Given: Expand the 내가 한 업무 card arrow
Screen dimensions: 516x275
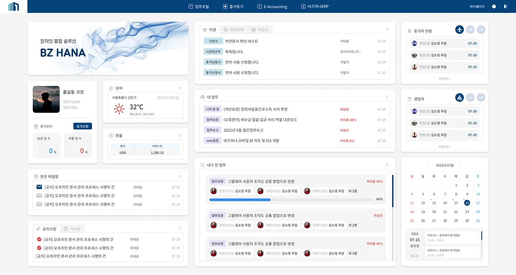Looking at the screenshot, I should click(387, 165).
